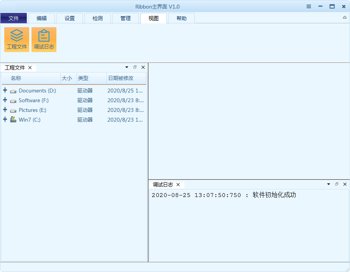Open the 帮助 ribbon tab
The width and height of the screenshot is (350, 272).
click(x=181, y=18)
